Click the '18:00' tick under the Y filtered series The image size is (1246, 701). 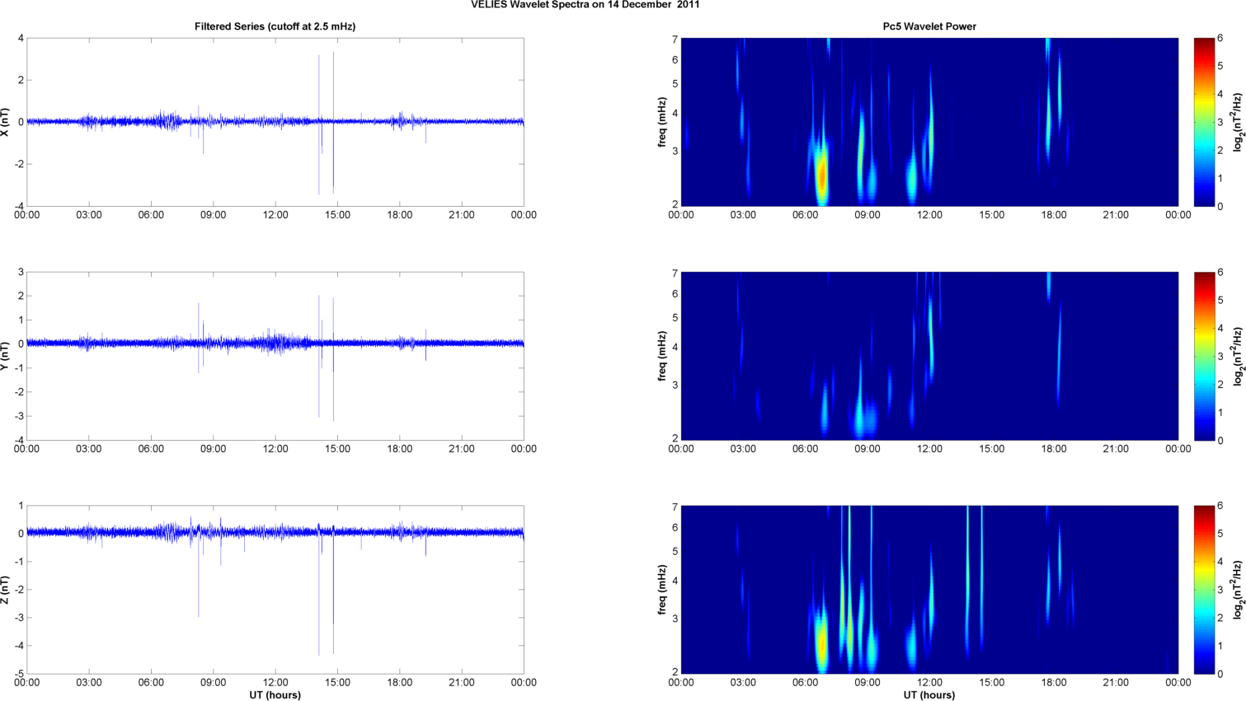pos(400,449)
